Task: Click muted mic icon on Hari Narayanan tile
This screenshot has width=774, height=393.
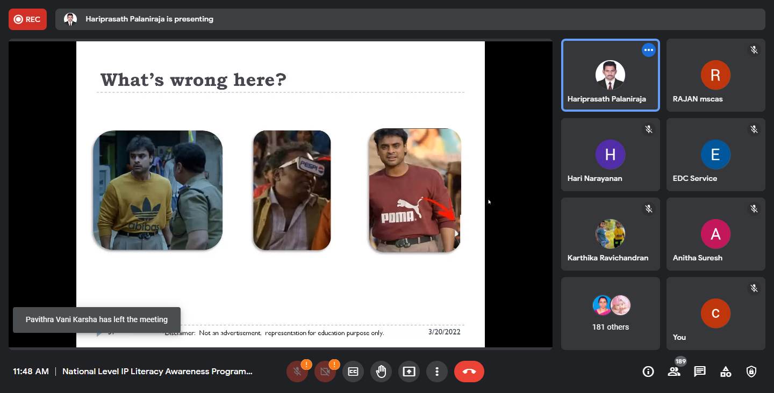Action: coord(649,129)
